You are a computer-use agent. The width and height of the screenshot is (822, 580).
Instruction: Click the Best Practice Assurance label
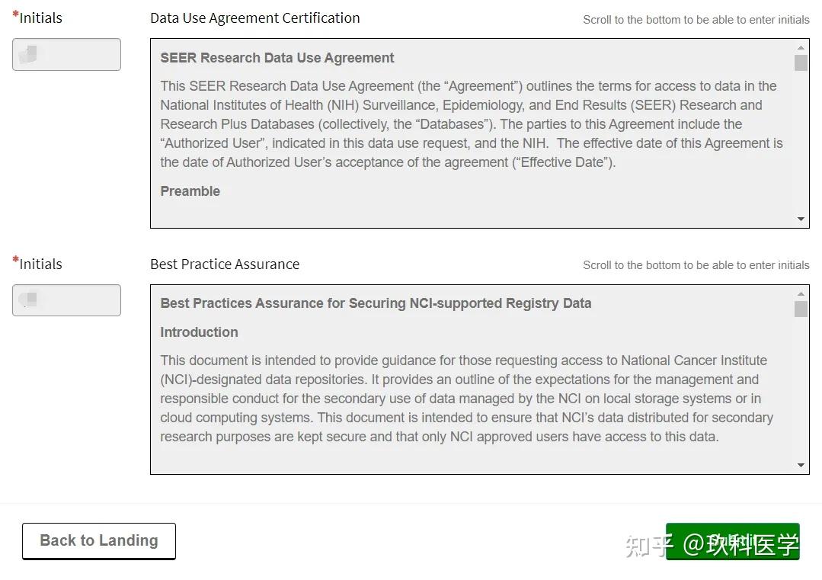coord(225,264)
